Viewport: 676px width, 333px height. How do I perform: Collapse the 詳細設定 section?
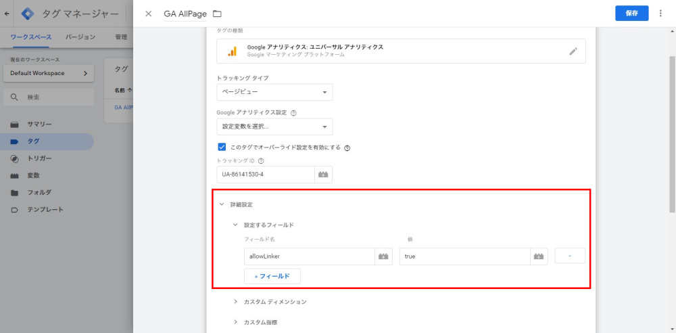coord(221,204)
